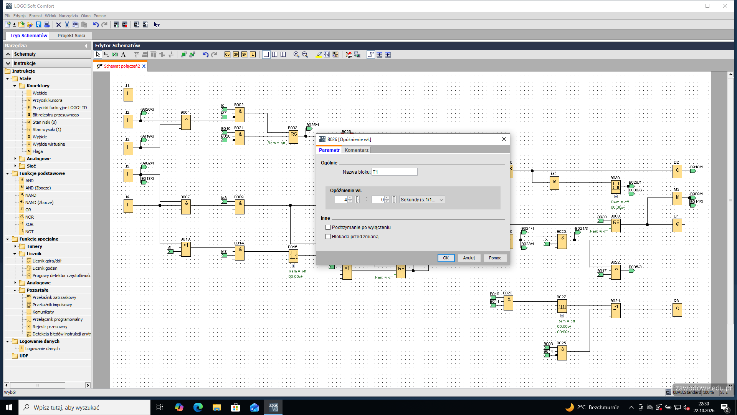Click the 'Anuluj' button
This screenshot has height=415, width=737.
pos(469,258)
